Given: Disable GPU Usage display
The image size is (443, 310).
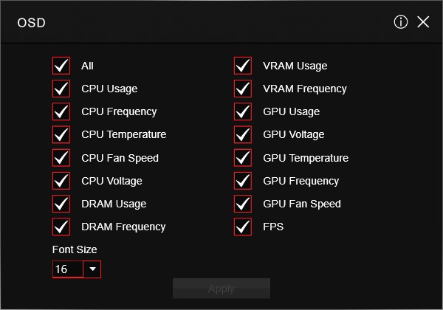Looking at the screenshot, I should [243, 111].
